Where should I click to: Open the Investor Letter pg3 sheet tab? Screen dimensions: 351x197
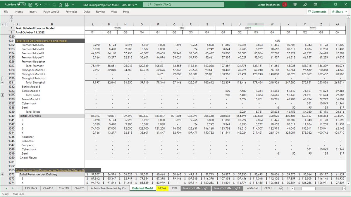pyautogui.click(x=195, y=188)
